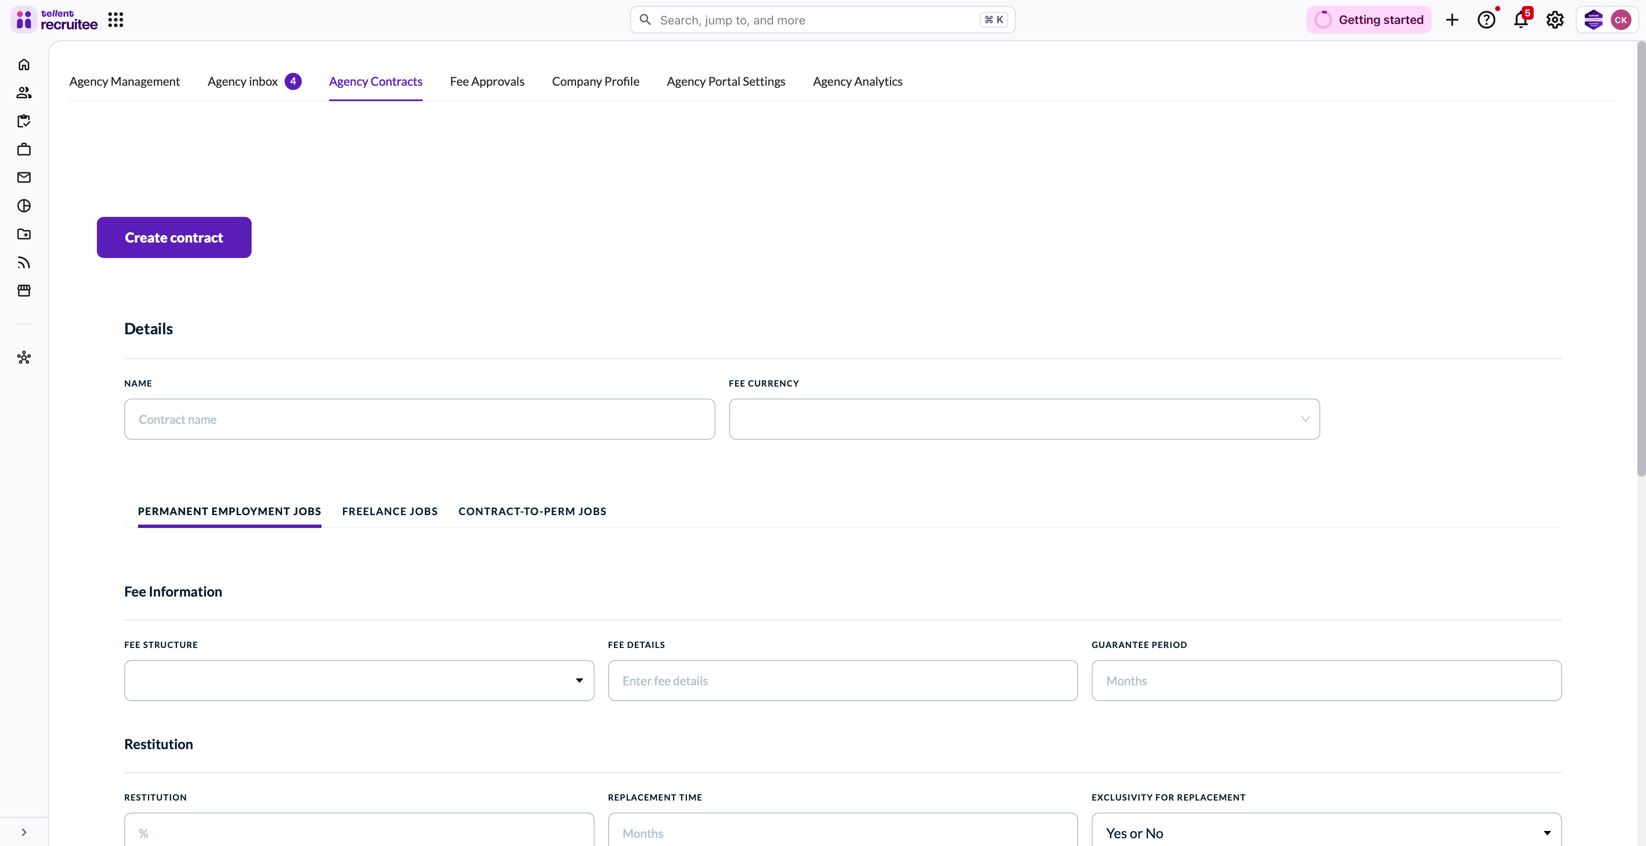Switch to Agency Management tab
1646x846 pixels.
(x=125, y=82)
